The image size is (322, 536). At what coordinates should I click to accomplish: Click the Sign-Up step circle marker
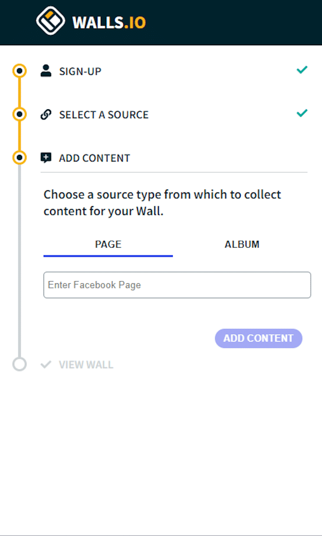19,71
